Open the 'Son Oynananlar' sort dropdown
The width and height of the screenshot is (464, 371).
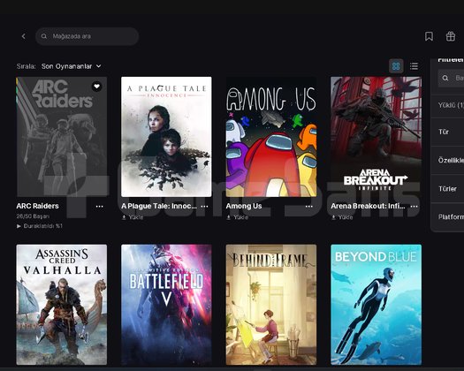tap(72, 66)
